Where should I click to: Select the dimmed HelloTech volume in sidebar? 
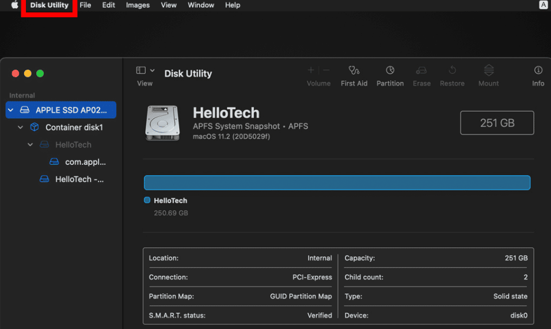coord(73,145)
